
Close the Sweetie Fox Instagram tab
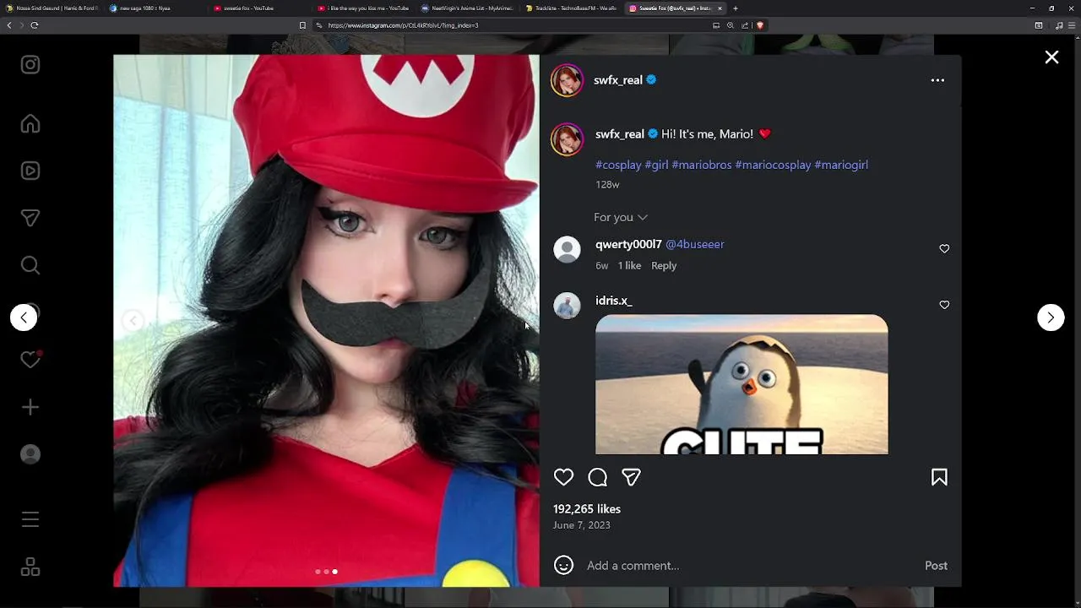[720, 8]
